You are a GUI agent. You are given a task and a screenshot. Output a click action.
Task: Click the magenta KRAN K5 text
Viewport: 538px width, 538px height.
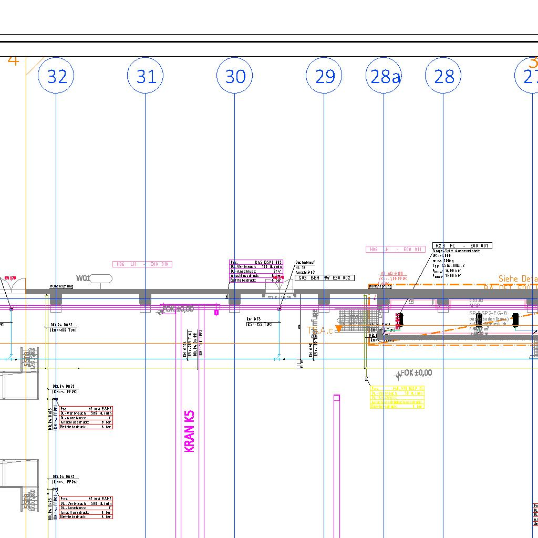click(x=190, y=431)
